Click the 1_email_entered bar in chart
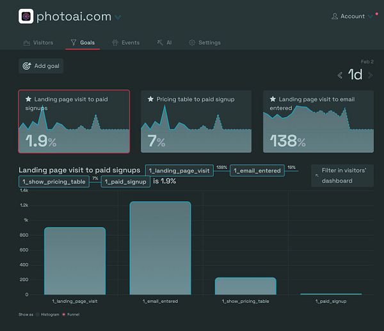Screen dimensions: 384x331 pos(161,248)
